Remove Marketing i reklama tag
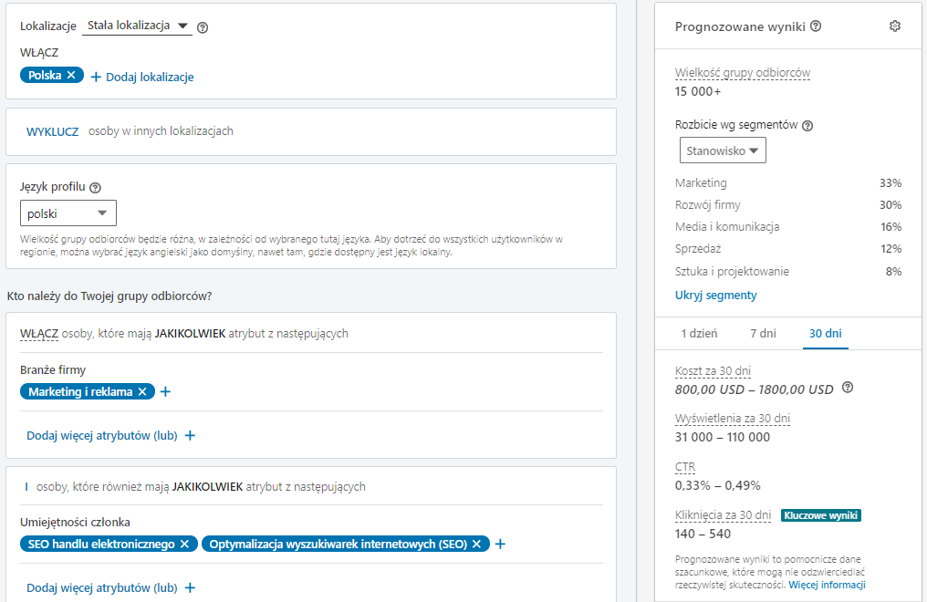927x602 pixels. tap(141, 392)
